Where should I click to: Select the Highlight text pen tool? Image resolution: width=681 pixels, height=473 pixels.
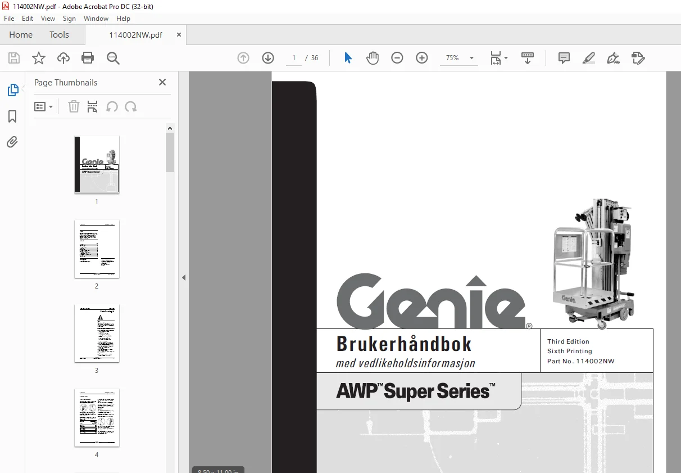coord(589,58)
